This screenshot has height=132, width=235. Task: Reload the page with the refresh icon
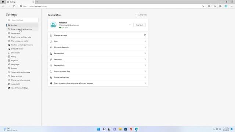click(x=14, y=6)
